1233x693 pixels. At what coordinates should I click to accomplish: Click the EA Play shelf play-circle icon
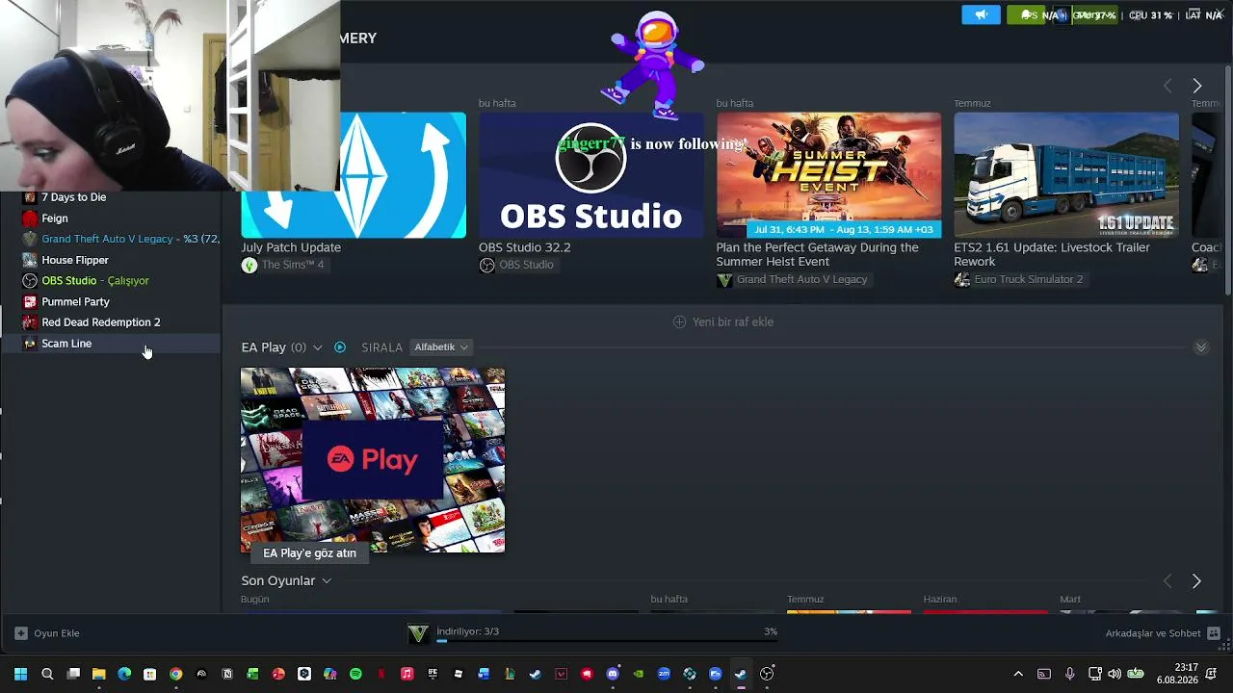340,347
